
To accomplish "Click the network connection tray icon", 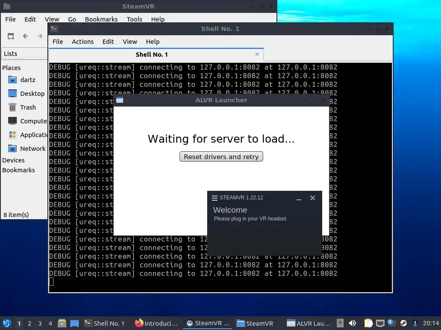I will [380, 323].
